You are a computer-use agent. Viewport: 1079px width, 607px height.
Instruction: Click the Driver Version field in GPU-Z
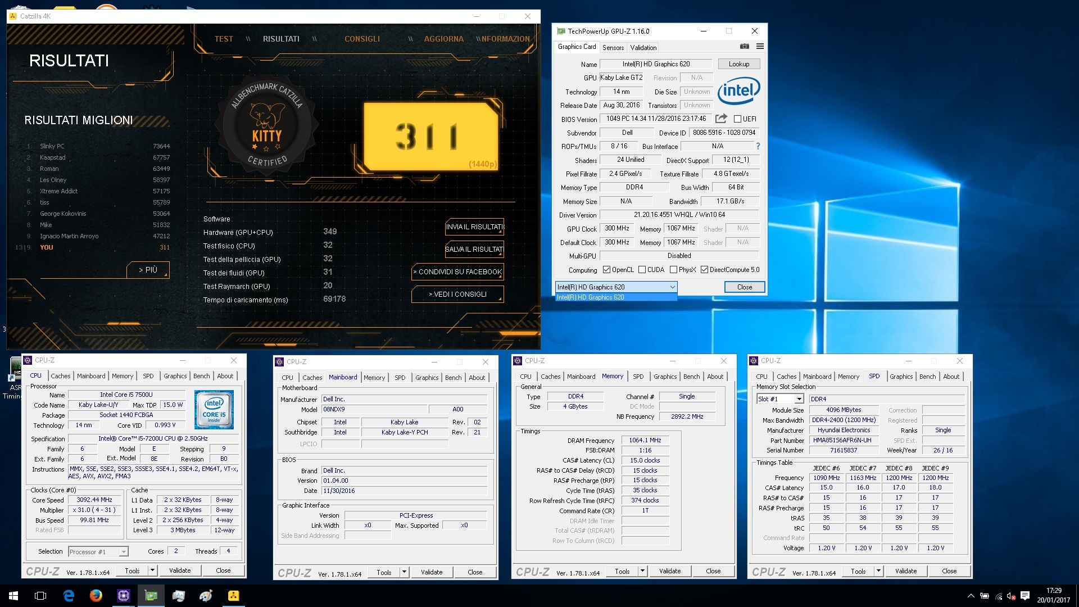click(679, 215)
